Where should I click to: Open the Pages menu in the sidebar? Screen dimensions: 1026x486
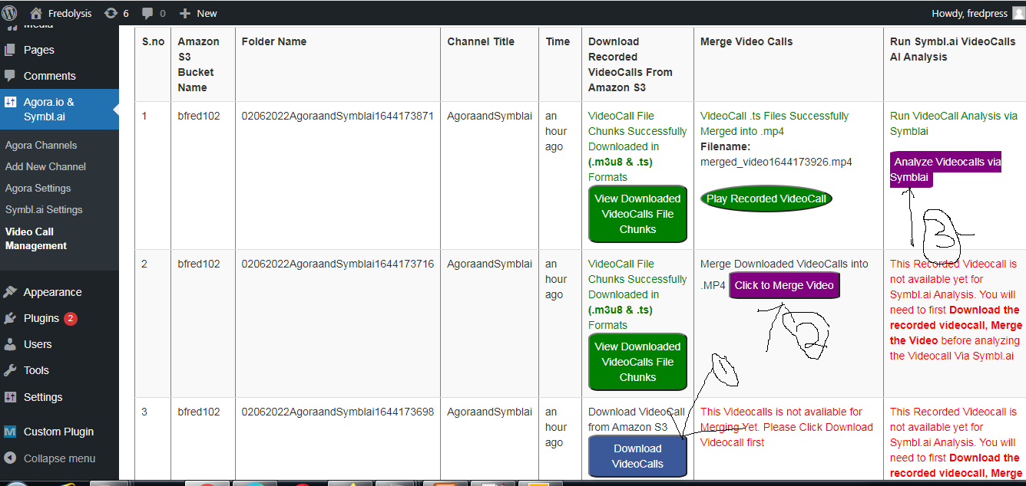[38, 50]
